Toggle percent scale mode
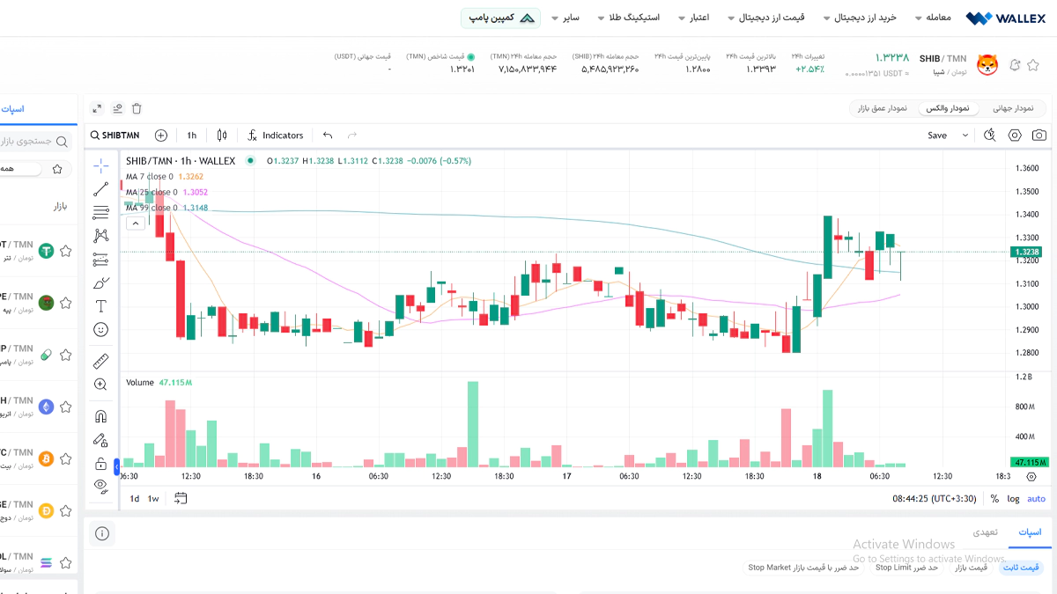This screenshot has height=594, width=1057. coord(994,498)
